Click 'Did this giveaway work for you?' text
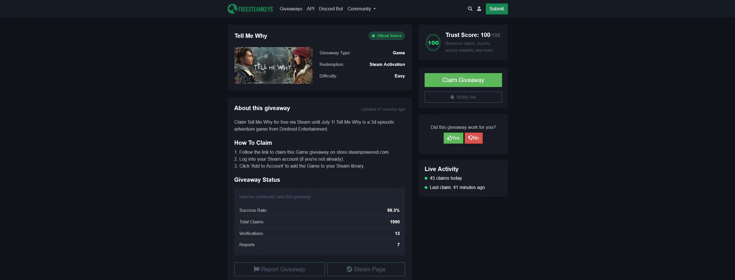 click(463, 127)
